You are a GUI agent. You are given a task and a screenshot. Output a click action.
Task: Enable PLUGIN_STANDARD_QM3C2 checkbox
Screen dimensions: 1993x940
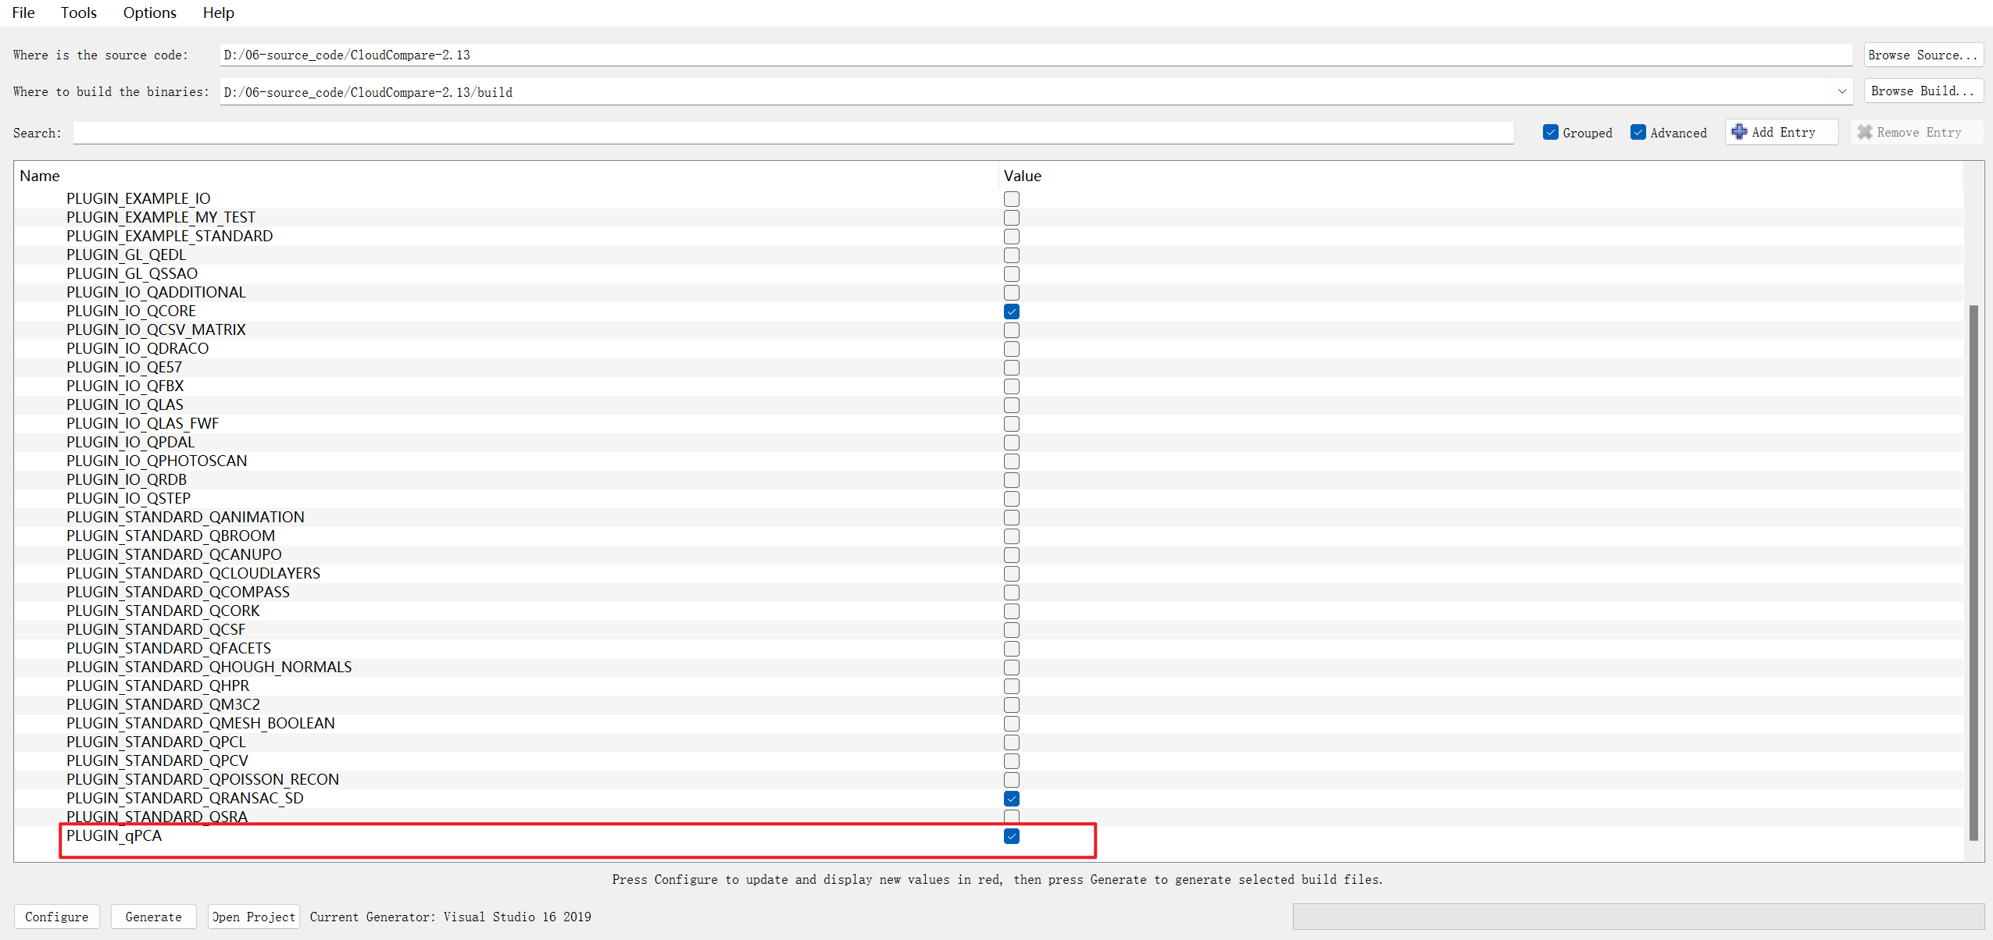click(1011, 705)
